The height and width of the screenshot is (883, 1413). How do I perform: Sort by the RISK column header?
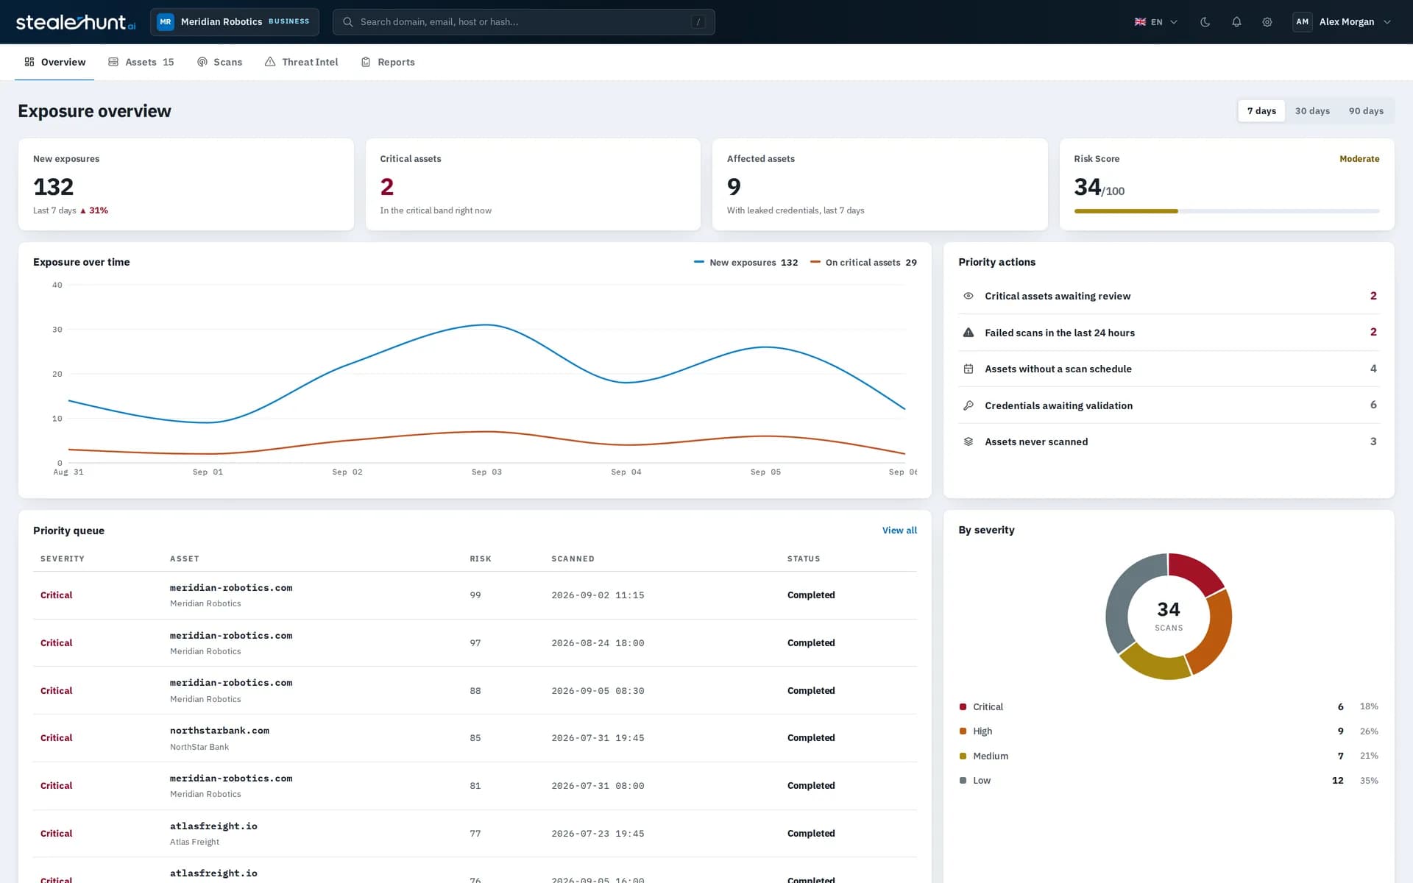pyautogui.click(x=481, y=559)
